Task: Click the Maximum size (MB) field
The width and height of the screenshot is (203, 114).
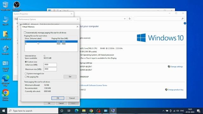Action: click(x=50, y=69)
